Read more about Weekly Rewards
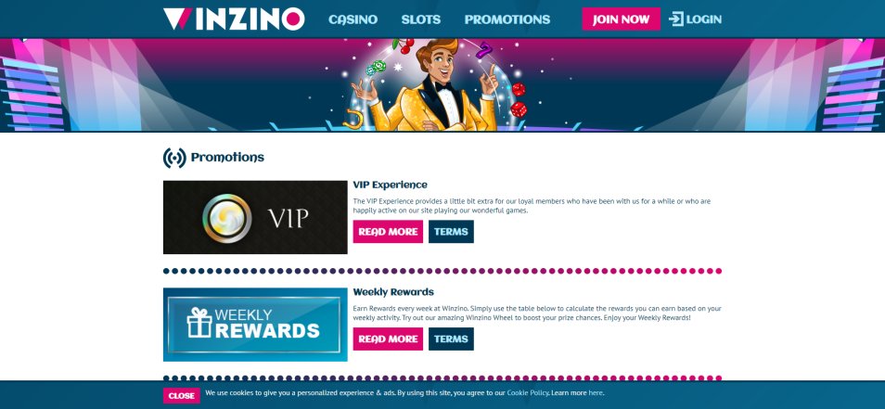The height and width of the screenshot is (409, 885). point(388,339)
